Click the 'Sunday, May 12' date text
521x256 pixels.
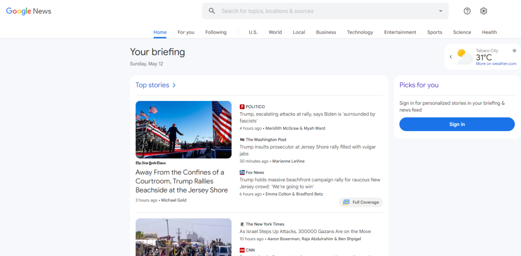point(147,64)
